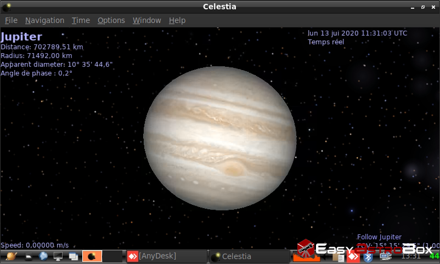
Task: Open the Time menu
Action: coord(81,20)
